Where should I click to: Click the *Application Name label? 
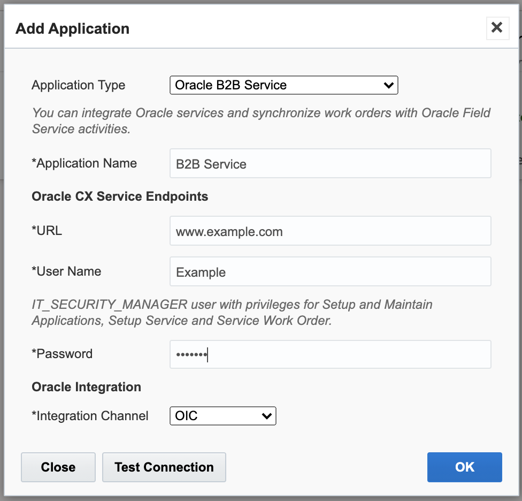tap(85, 163)
